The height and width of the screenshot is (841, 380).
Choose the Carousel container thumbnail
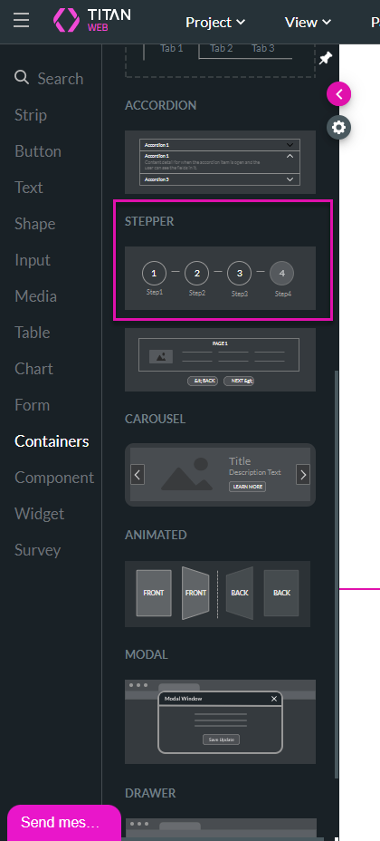coord(220,475)
